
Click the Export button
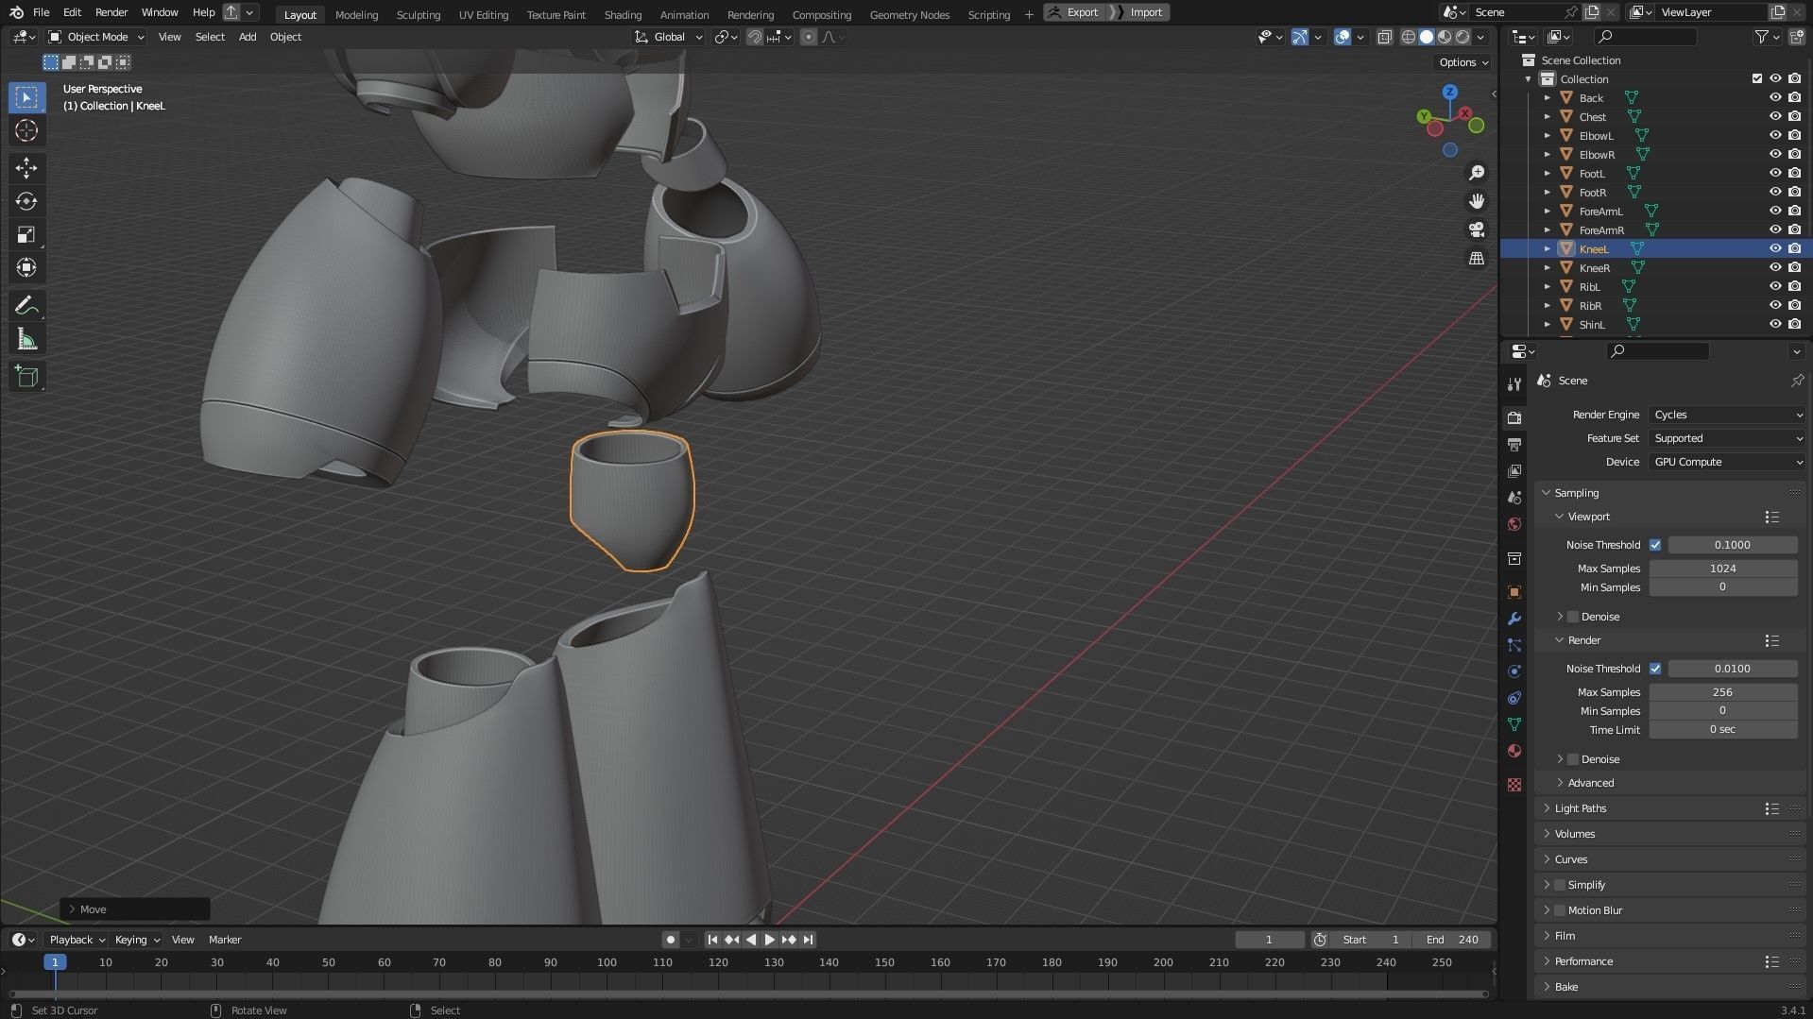[x=1074, y=12]
